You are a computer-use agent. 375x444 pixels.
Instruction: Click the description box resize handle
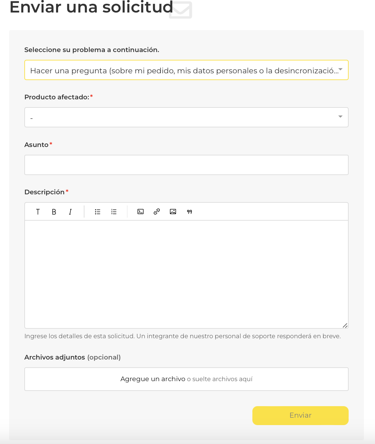coord(345,325)
